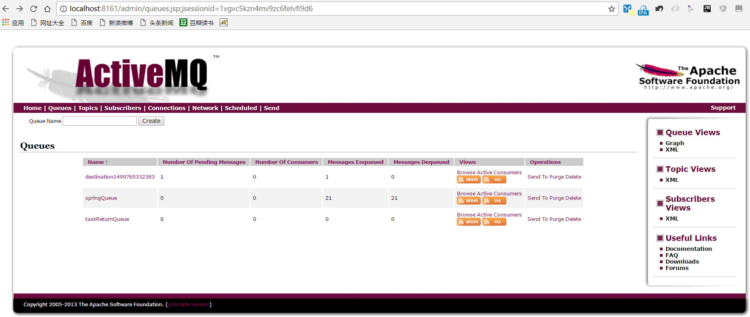Open Subscribers Views XML link
750x317 pixels.
point(672,219)
